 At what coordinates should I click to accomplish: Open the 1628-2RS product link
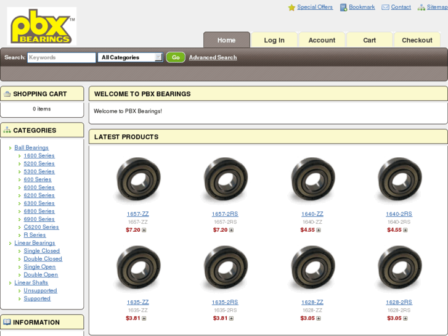(399, 302)
